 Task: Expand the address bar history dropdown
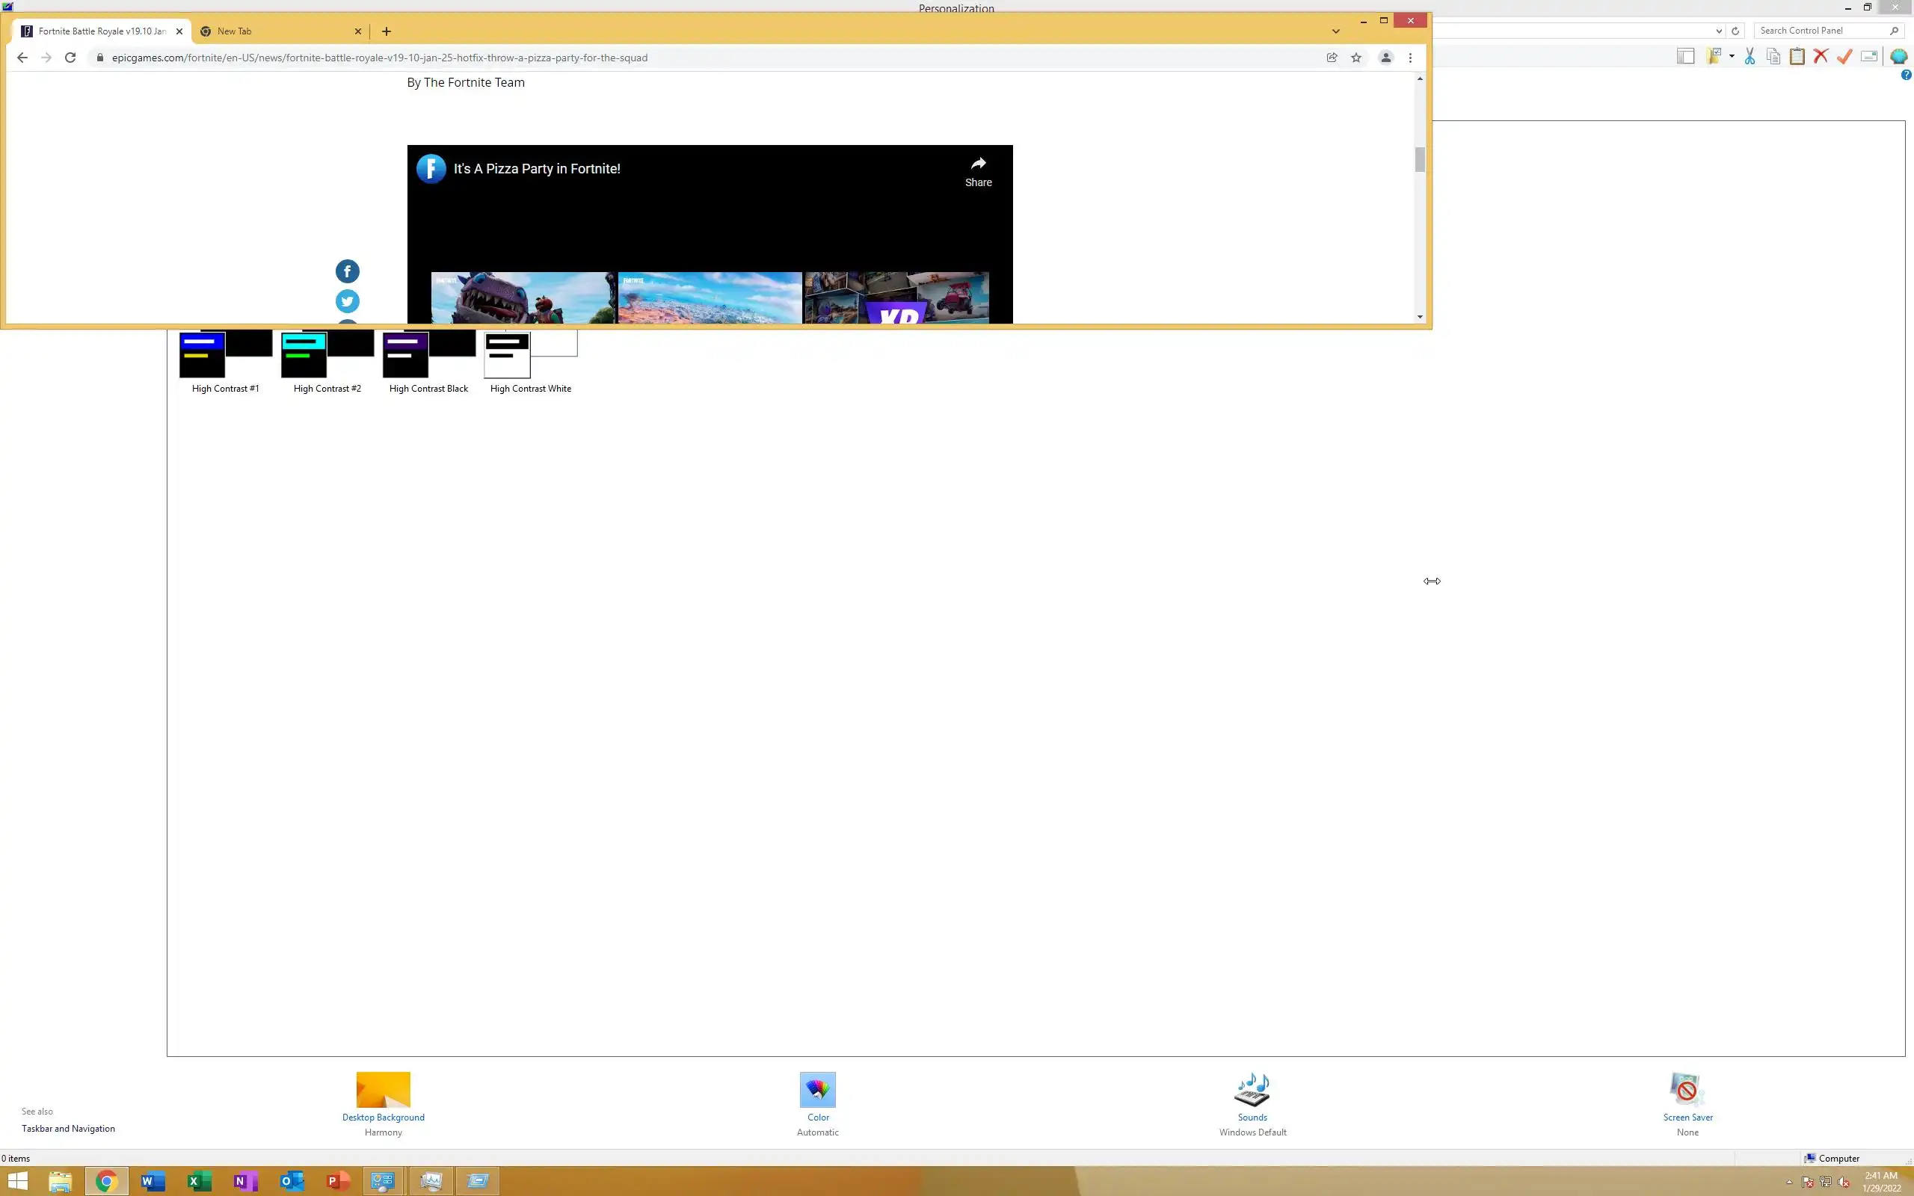(x=1719, y=31)
